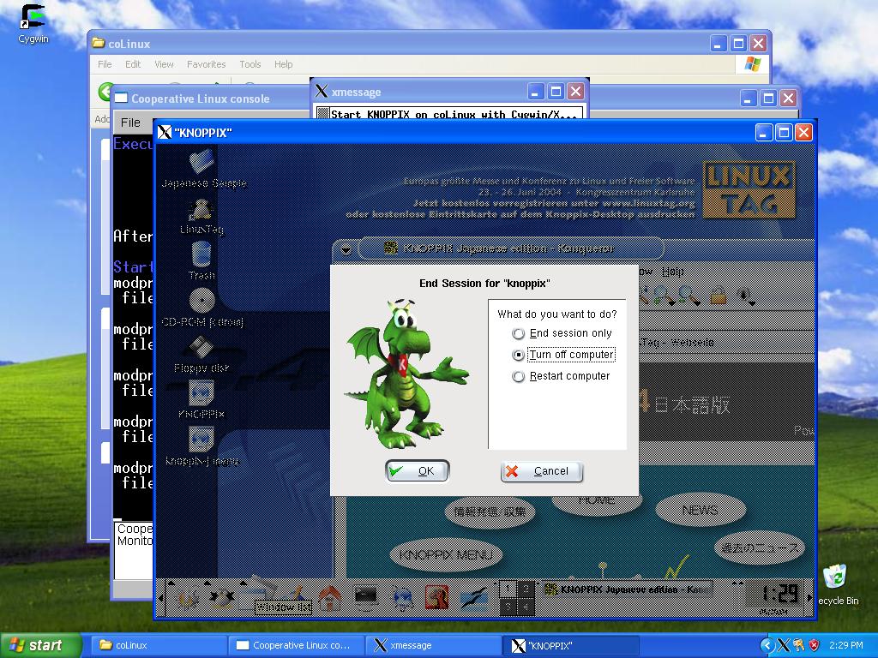
Task: Click the Back button in coLinux Explorer
Action: pos(105,92)
